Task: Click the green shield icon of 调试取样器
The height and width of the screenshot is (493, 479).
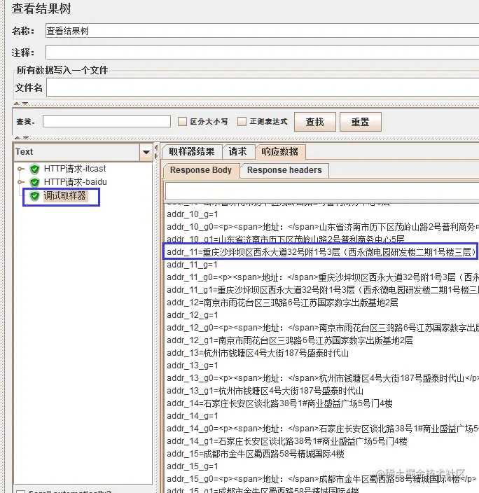Action: 34,196
